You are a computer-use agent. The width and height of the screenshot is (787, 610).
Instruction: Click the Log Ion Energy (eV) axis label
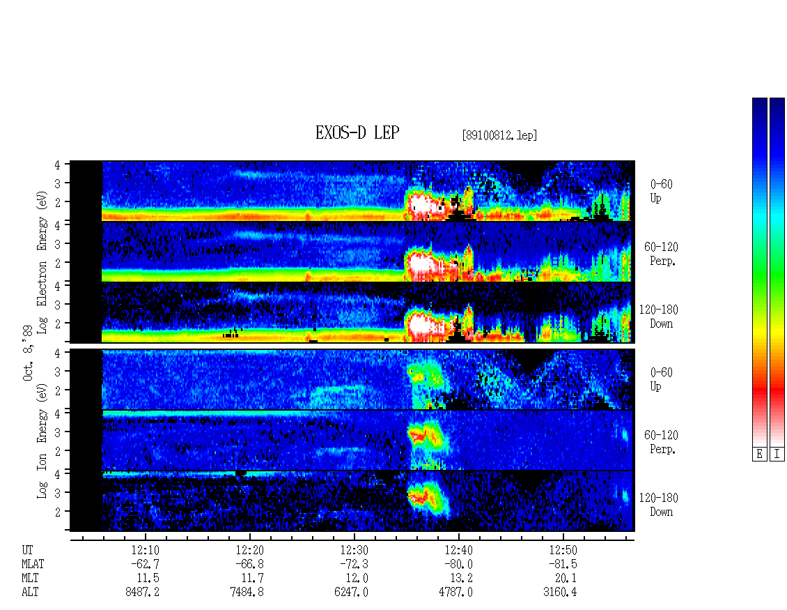point(42,441)
